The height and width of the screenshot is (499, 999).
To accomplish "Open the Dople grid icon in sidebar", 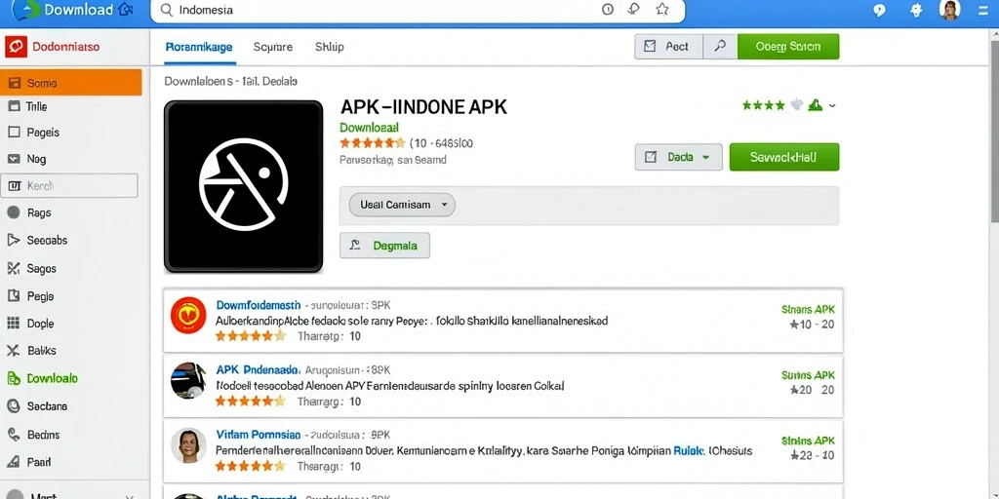I will [14, 324].
